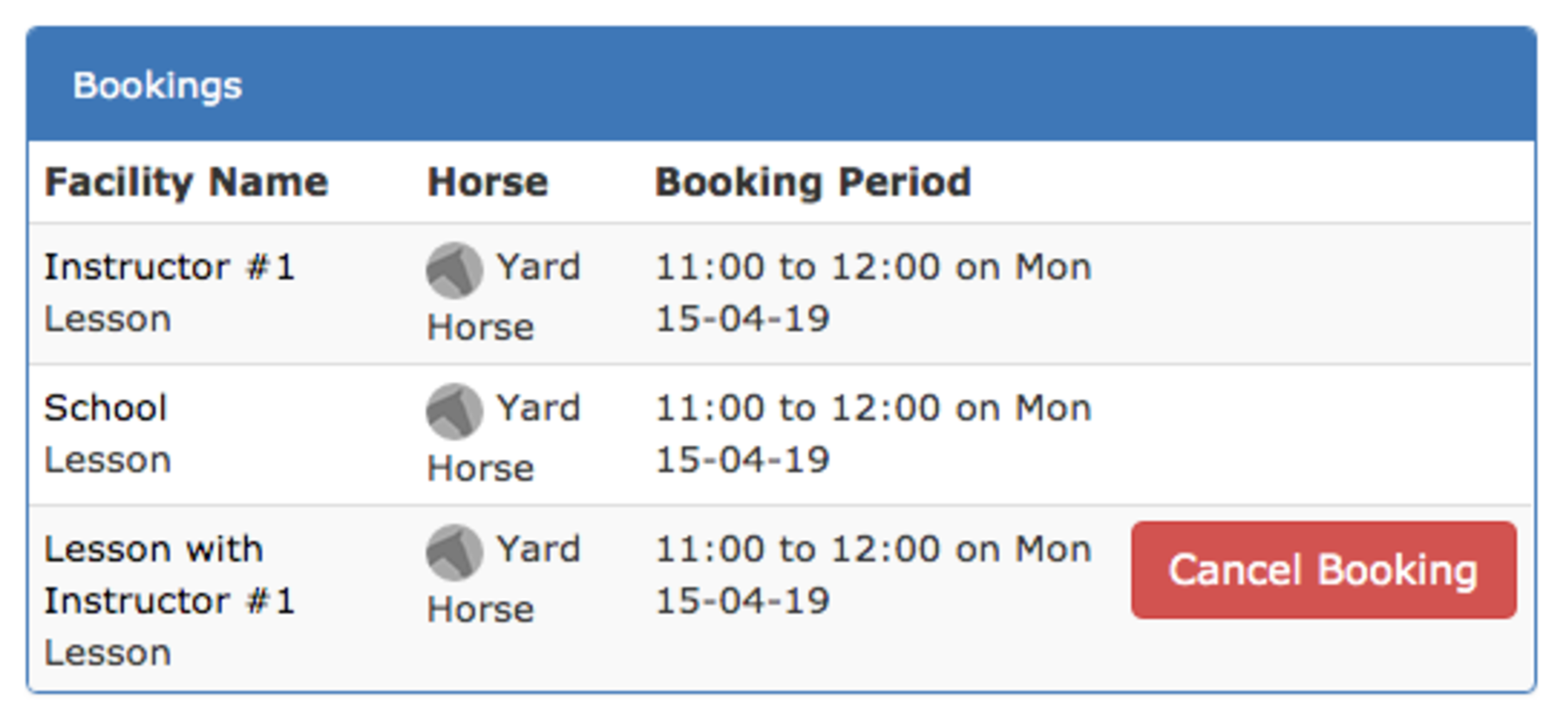
Task: Click horse avatar in Lesson with Instructor row
Action: [x=454, y=552]
